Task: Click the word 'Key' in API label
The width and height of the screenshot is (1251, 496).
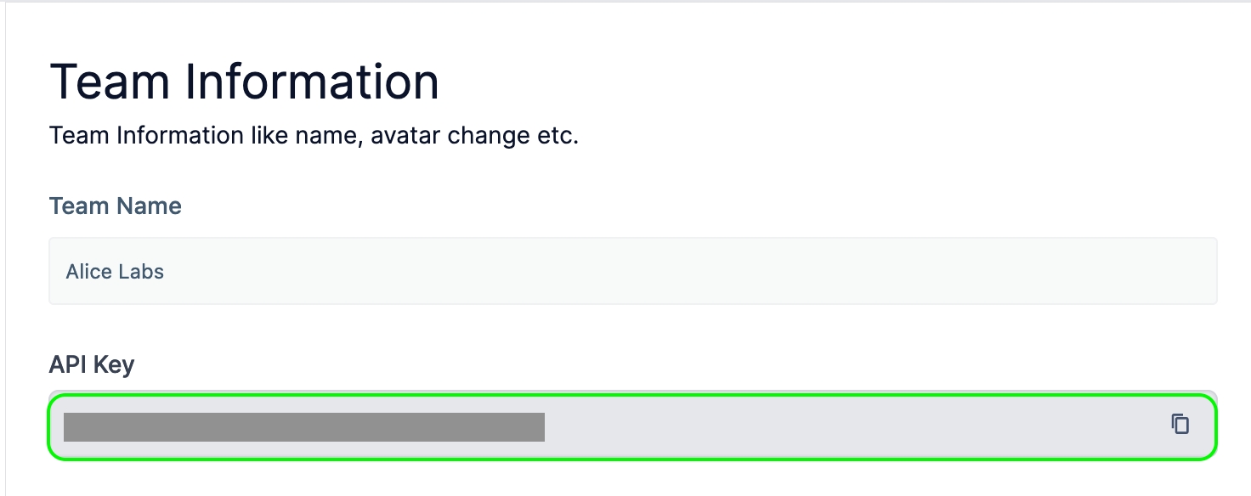Action: (113, 366)
